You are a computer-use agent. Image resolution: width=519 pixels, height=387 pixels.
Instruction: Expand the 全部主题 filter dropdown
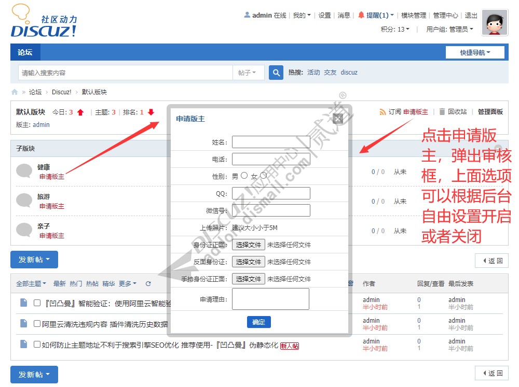(x=31, y=284)
